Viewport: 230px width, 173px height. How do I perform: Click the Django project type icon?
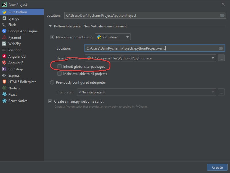pyautogui.click(x=4, y=18)
